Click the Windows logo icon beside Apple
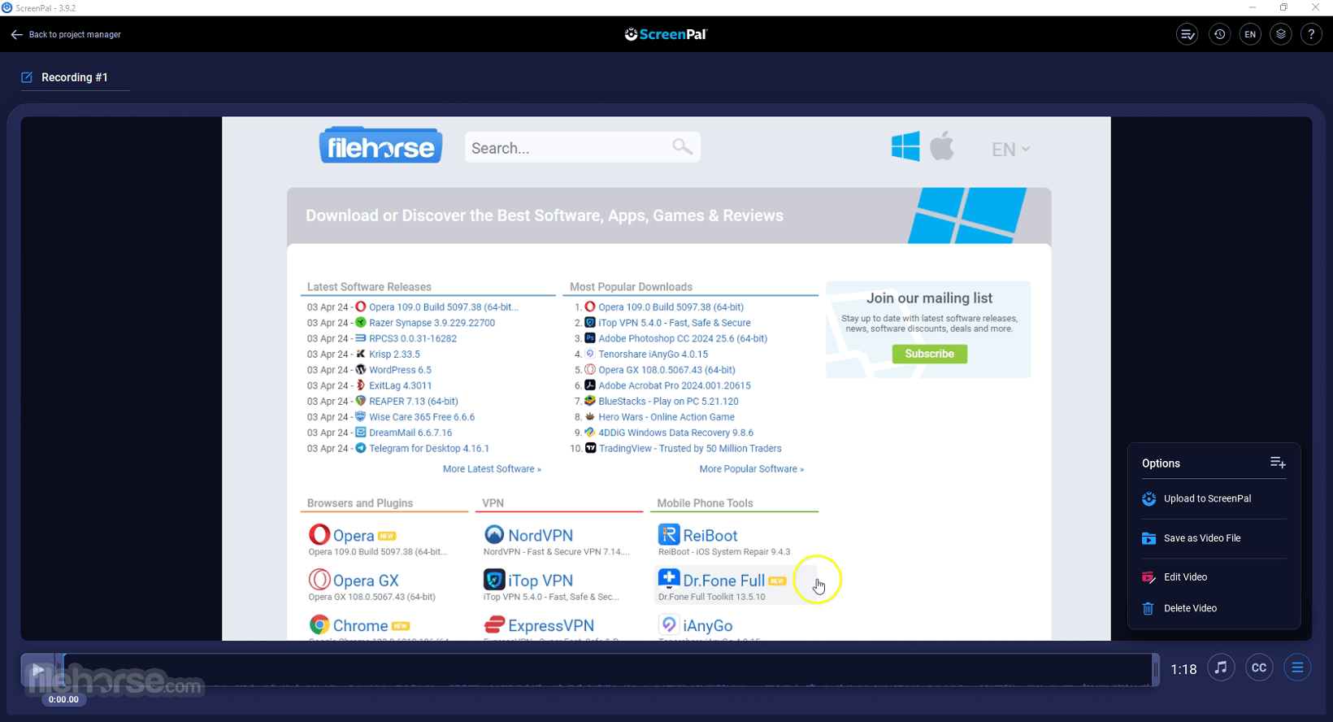 click(x=905, y=146)
